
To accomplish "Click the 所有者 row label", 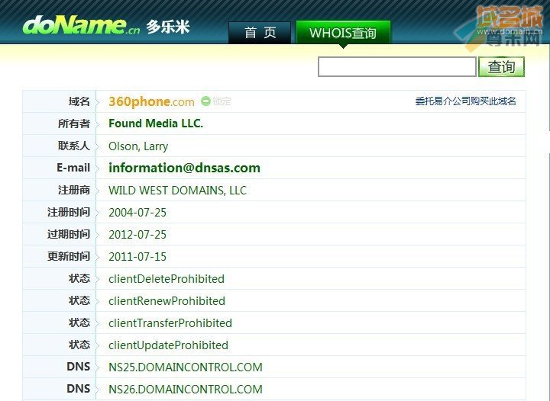I will 74,124.
